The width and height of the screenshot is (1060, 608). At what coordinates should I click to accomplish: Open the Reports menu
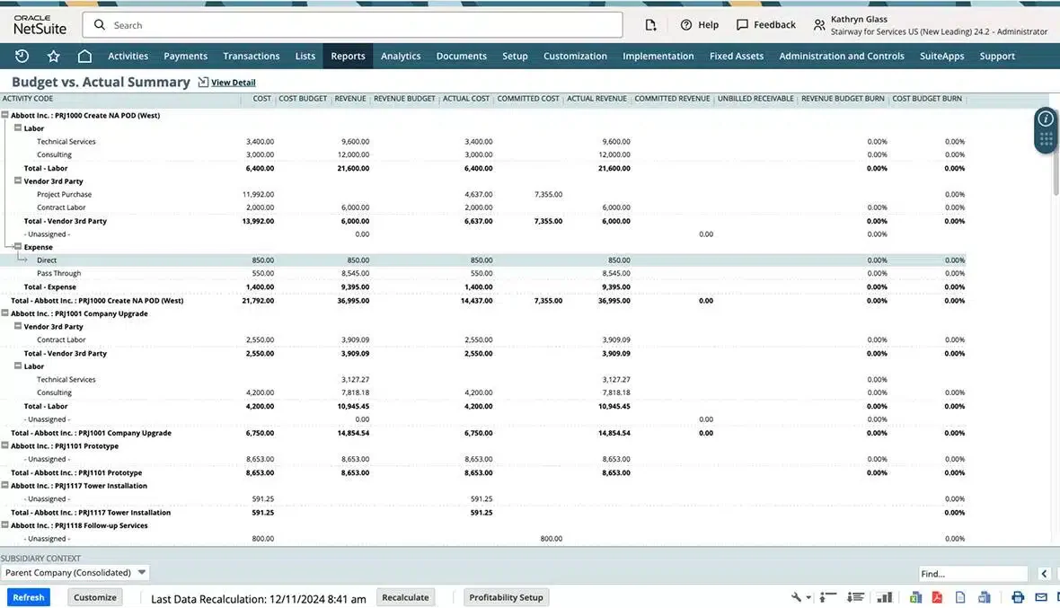349,56
